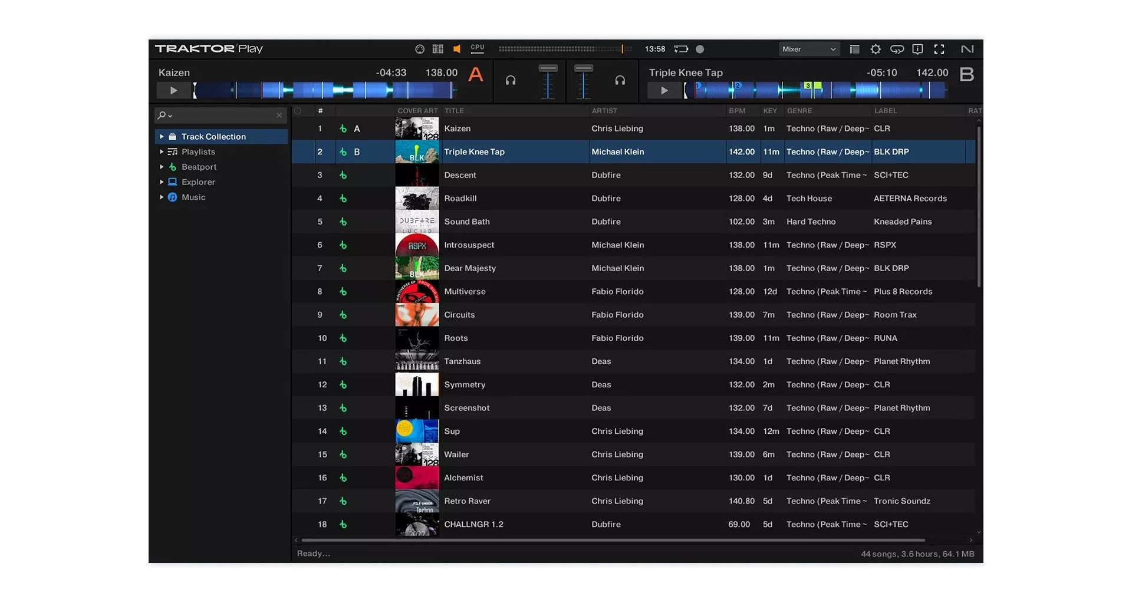Click deck A channel volume fader

coord(548,81)
